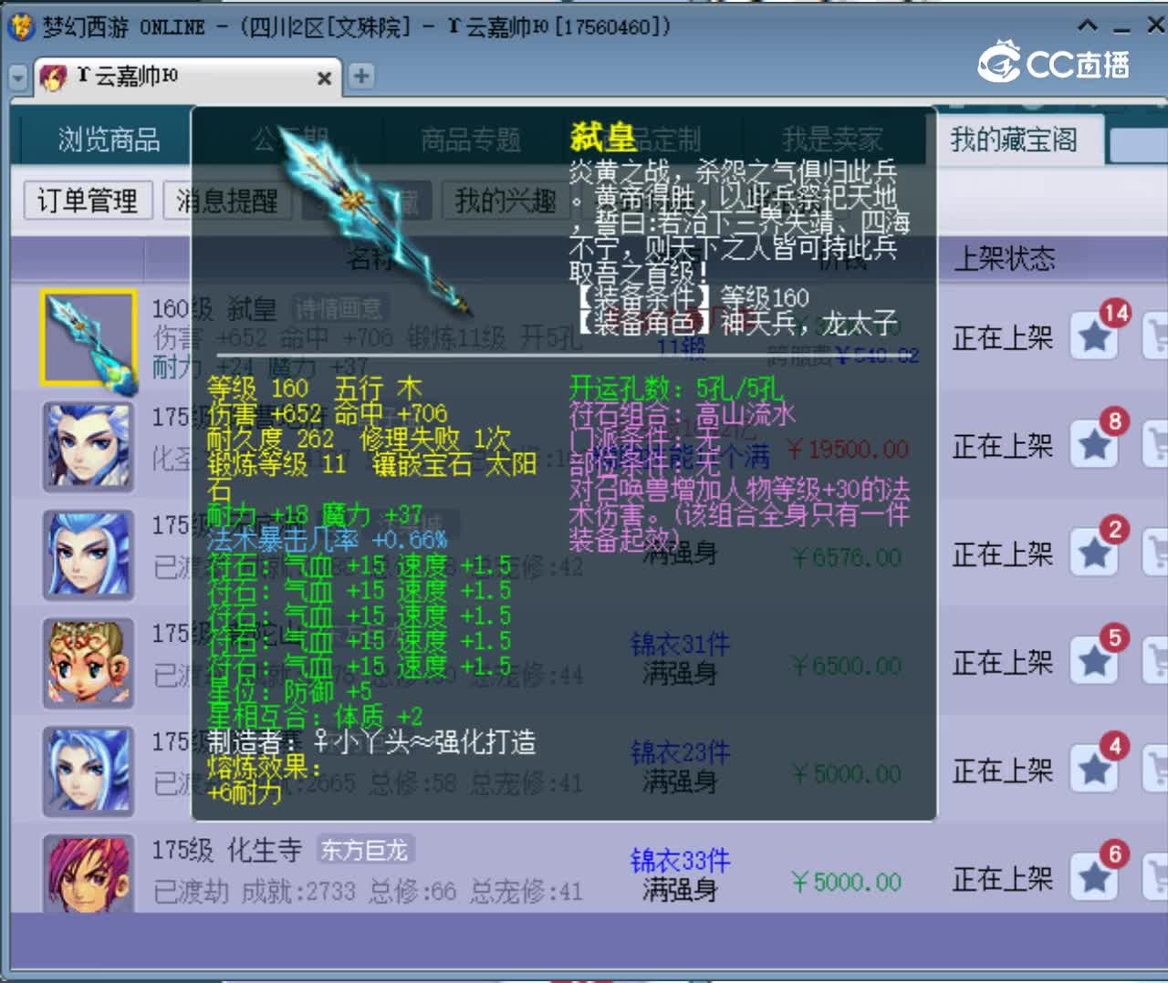Click the ¥19500.00 price

(x=848, y=449)
